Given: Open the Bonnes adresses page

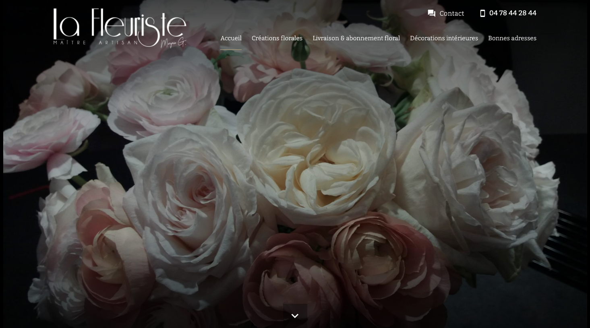Looking at the screenshot, I should 512,38.
